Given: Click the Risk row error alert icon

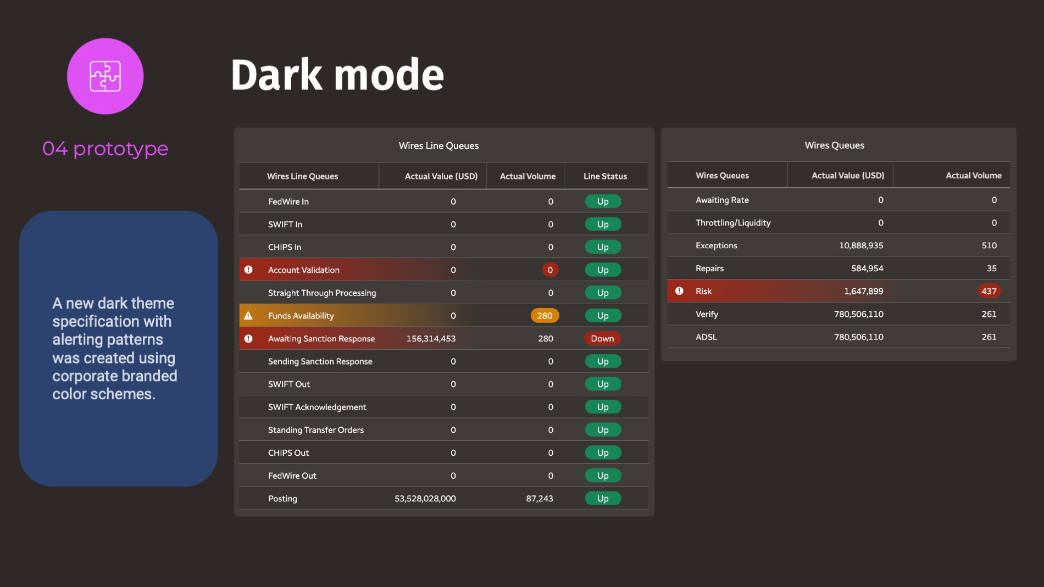Looking at the screenshot, I should [x=679, y=291].
